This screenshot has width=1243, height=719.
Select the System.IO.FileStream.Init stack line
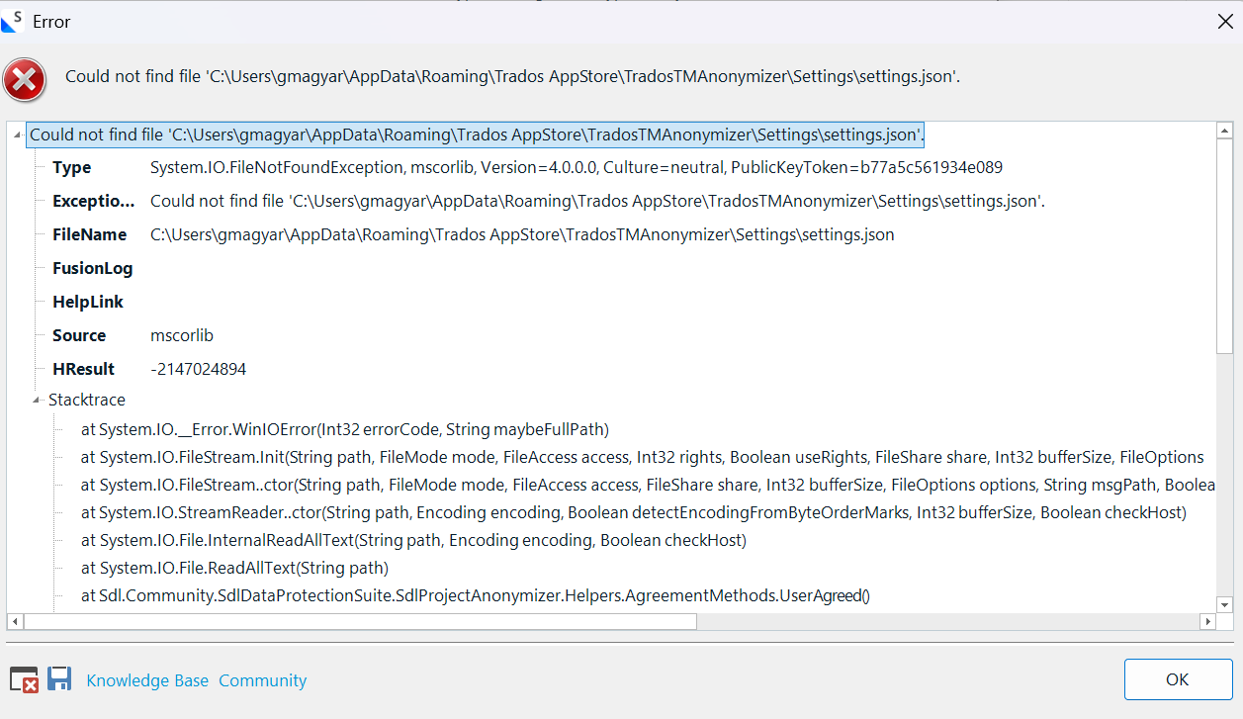click(x=643, y=457)
